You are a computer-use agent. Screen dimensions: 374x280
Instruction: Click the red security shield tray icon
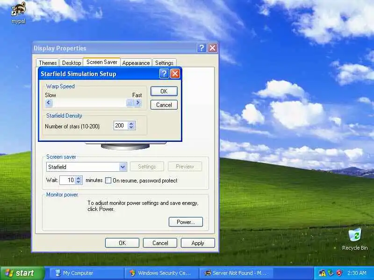click(339, 273)
